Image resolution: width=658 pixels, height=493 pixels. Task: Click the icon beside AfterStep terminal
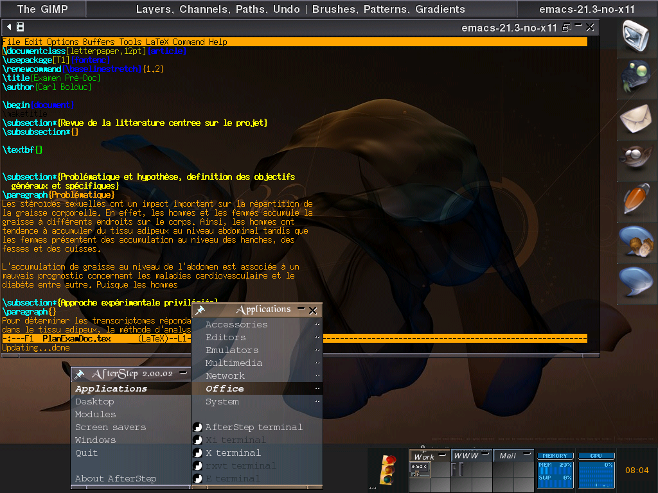(x=197, y=427)
